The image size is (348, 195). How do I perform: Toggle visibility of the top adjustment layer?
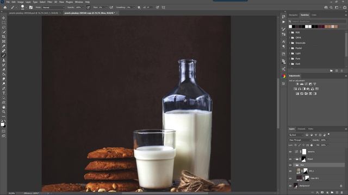(x=290, y=152)
